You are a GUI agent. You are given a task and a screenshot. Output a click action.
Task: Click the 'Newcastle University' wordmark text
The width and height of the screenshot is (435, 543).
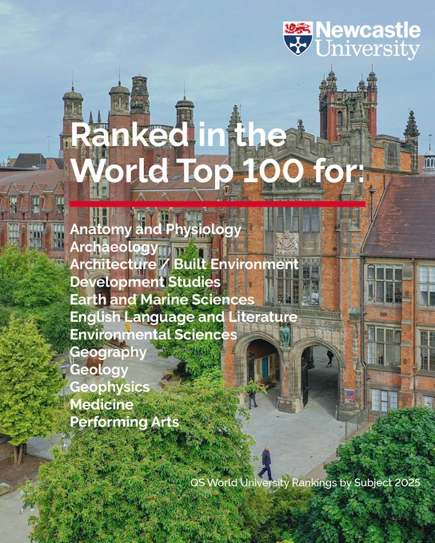pyautogui.click(x=368, y=40)
